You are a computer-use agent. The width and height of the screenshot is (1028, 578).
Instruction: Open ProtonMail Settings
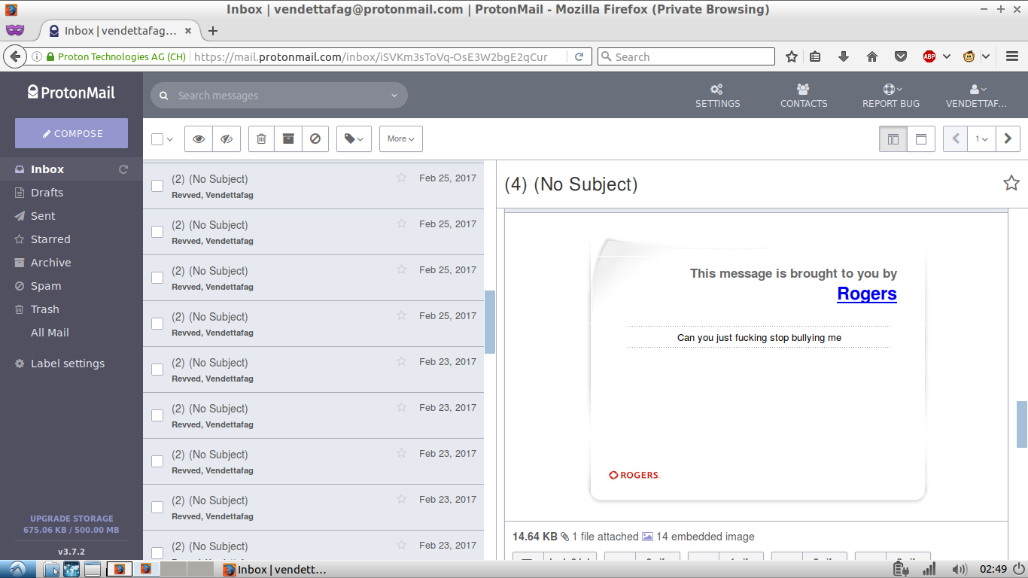[717, 96]
